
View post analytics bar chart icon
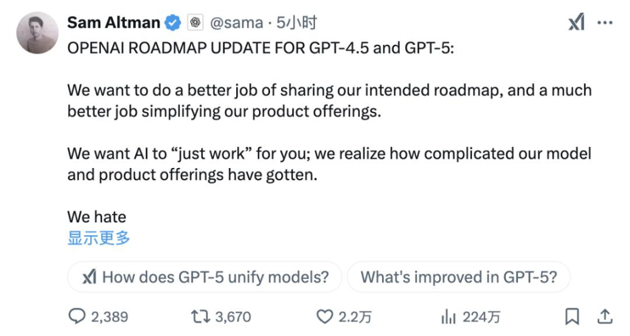(447, 316)
